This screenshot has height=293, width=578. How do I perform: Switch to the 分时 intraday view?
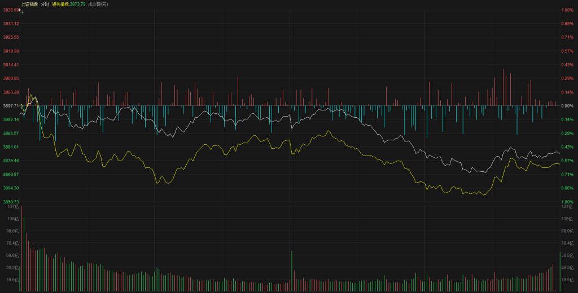click(x=45, y=4)
